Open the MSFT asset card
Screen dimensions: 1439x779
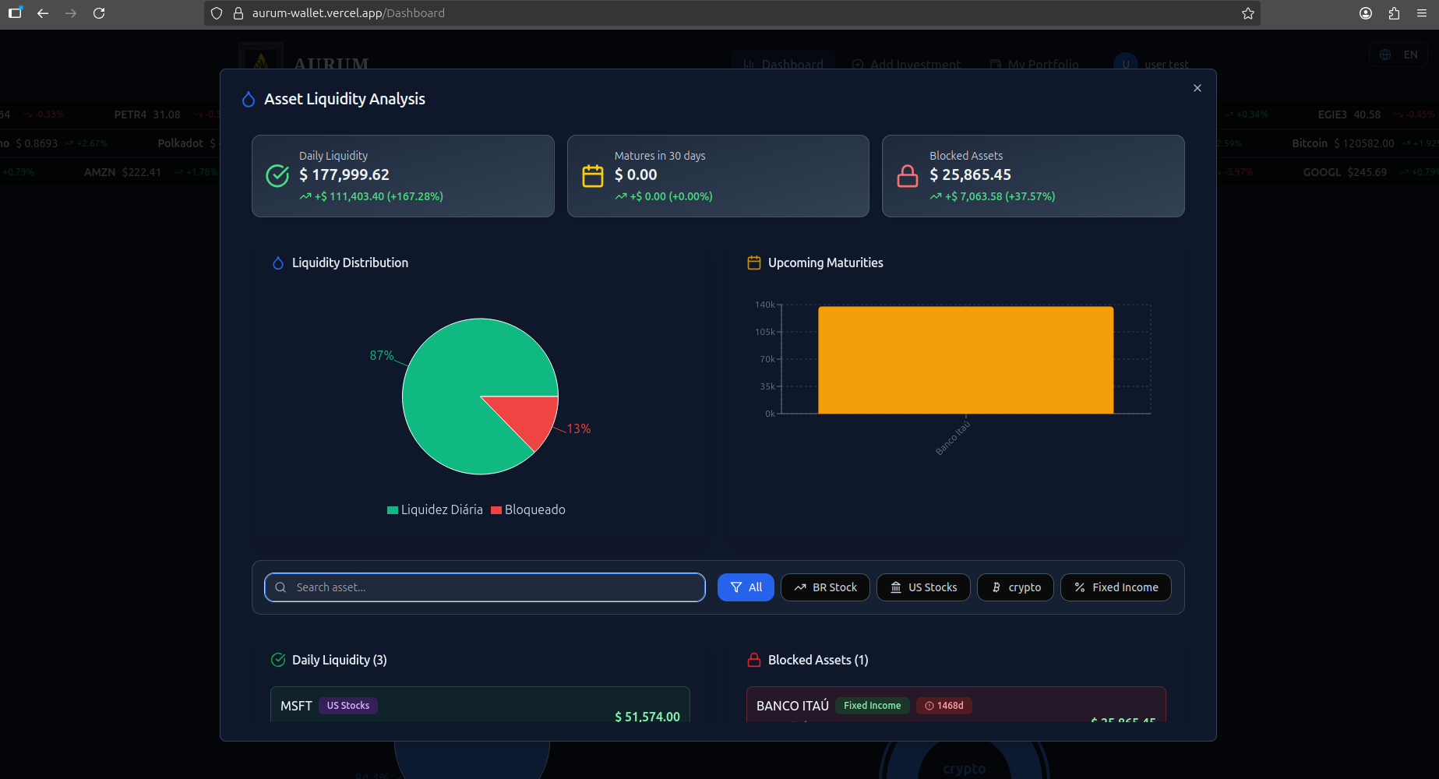[x=480, y=705]
